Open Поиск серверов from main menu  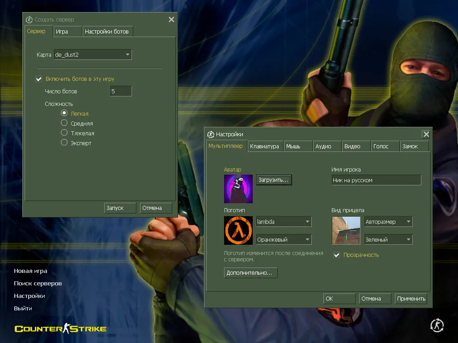point(38,284)
